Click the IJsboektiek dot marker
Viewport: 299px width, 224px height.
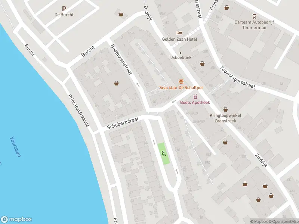pyautogui.click(x=181, y=53)
